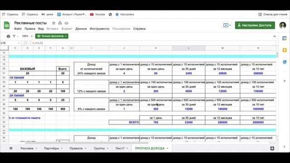Open the Настройки bookmark
The height and width of the screenshot is (163, 290).
pyautogui.click(x=125, y=14)
